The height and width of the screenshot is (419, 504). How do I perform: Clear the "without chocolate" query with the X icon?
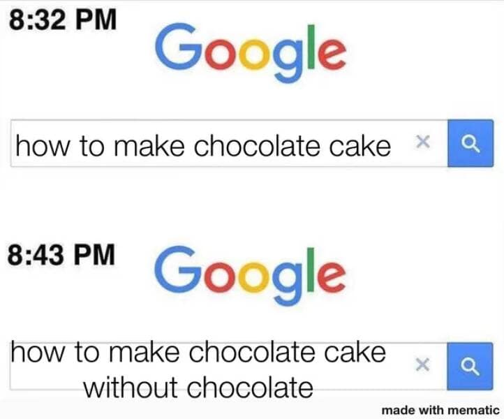(422, 365)
